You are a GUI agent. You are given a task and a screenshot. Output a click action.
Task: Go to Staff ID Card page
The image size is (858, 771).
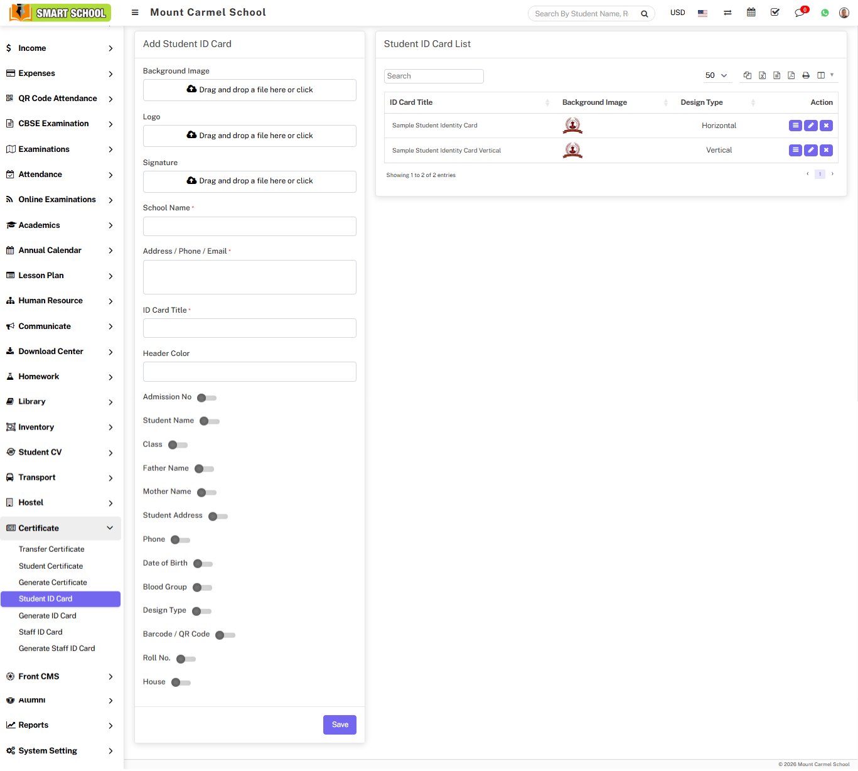pos(41,632)
